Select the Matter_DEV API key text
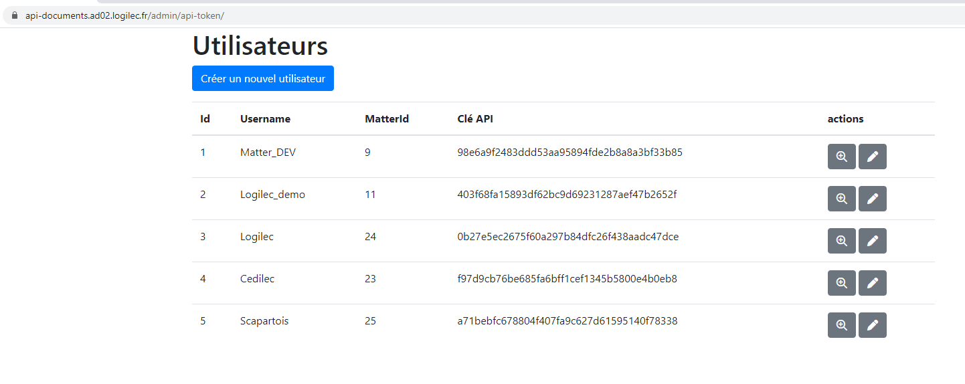The height and width of the screenshot is (384, 965). click(x=569, y=153)
